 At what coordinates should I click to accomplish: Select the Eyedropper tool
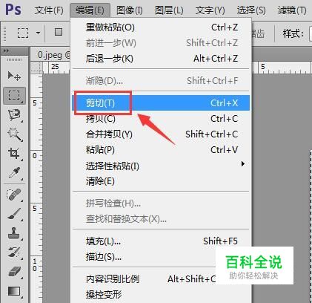click(14, 173)
